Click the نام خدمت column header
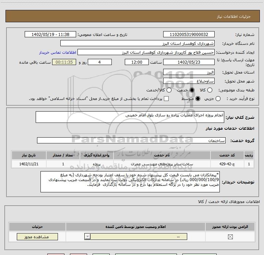Image resolution: width=264 pixels, height=255 pixels. tap(162, 155)
